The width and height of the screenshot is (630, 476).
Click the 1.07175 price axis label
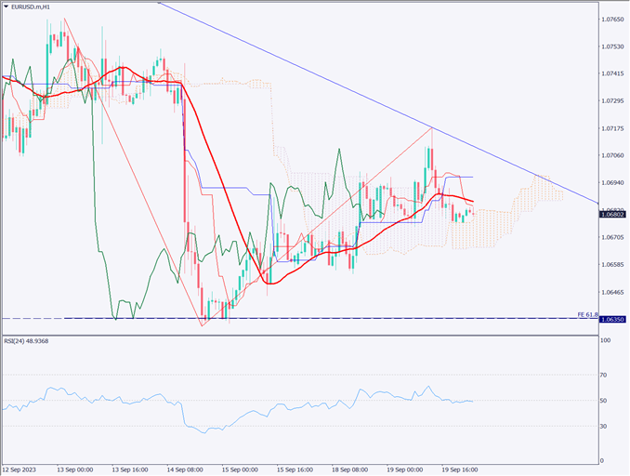click(x=611, y=127)
